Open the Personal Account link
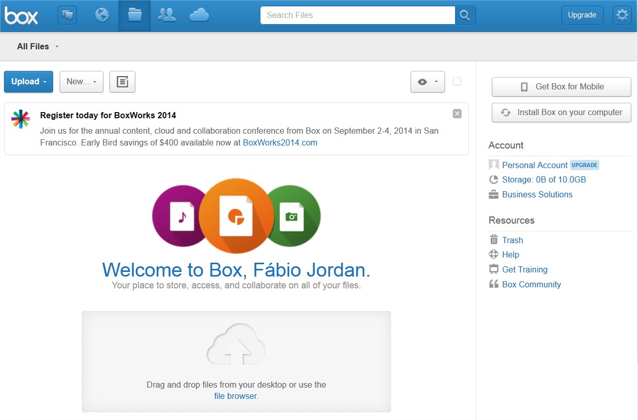The image size is (638, 420). tap(535, 165)
